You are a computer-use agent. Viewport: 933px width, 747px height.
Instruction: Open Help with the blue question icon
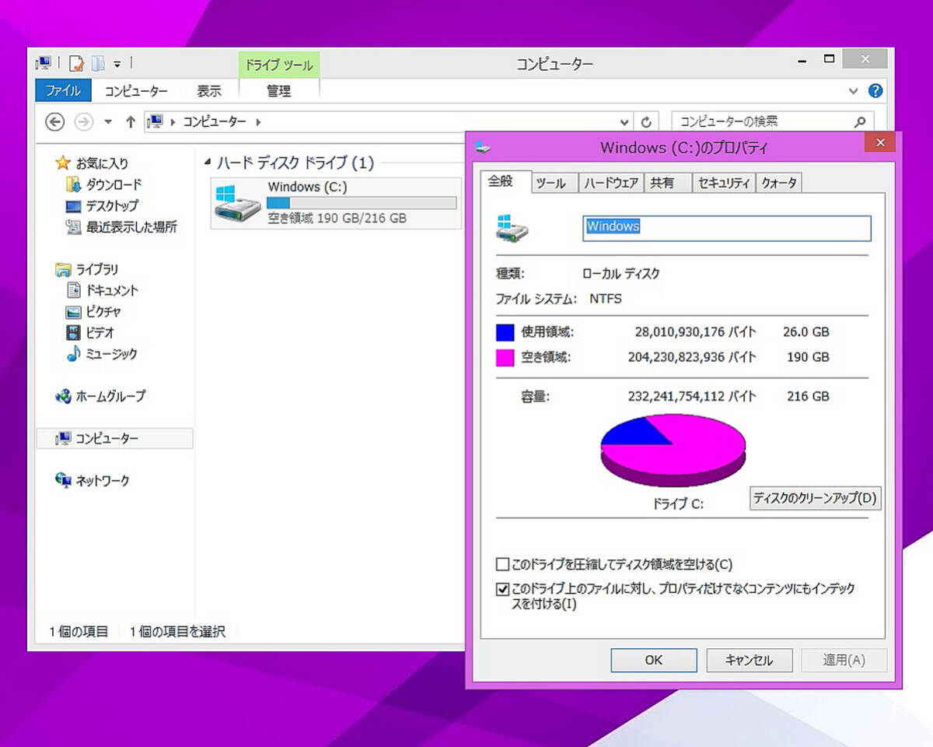click(875, 91)
